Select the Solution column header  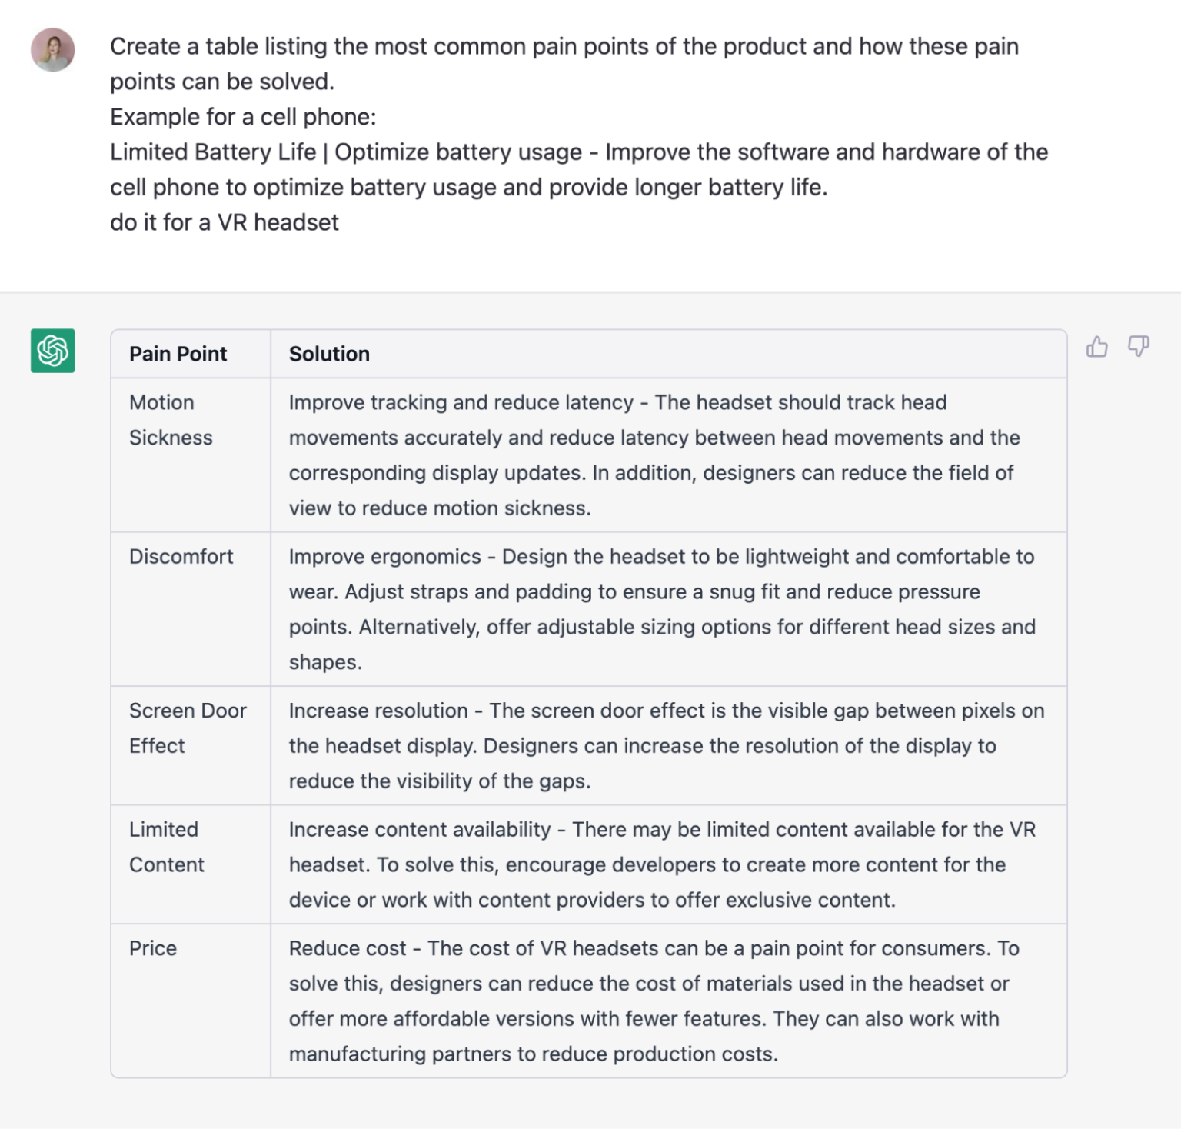pos(329,353)
